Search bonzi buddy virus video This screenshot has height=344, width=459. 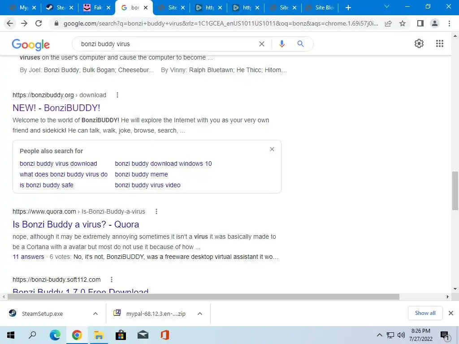coord(147,185)
